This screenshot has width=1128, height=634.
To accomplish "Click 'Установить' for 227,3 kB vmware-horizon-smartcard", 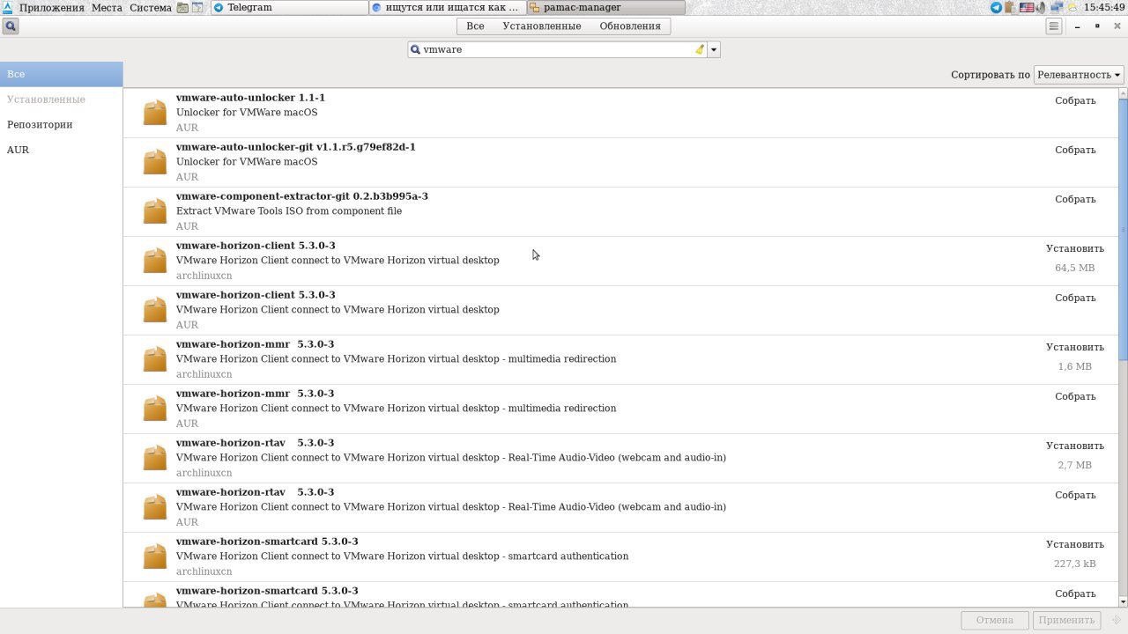I will click(x=1075, y=544).
